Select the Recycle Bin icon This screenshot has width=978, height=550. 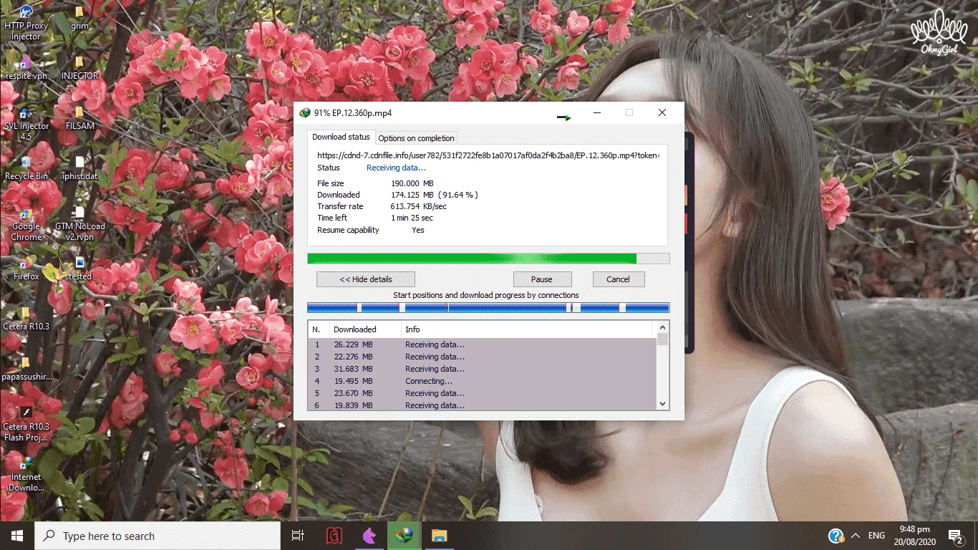point(26,168)
